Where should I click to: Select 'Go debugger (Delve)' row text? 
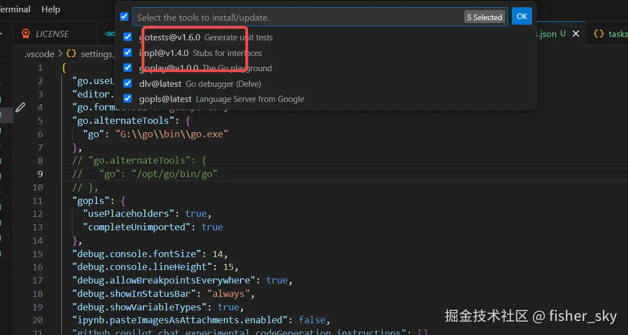(x=224, y=83)
